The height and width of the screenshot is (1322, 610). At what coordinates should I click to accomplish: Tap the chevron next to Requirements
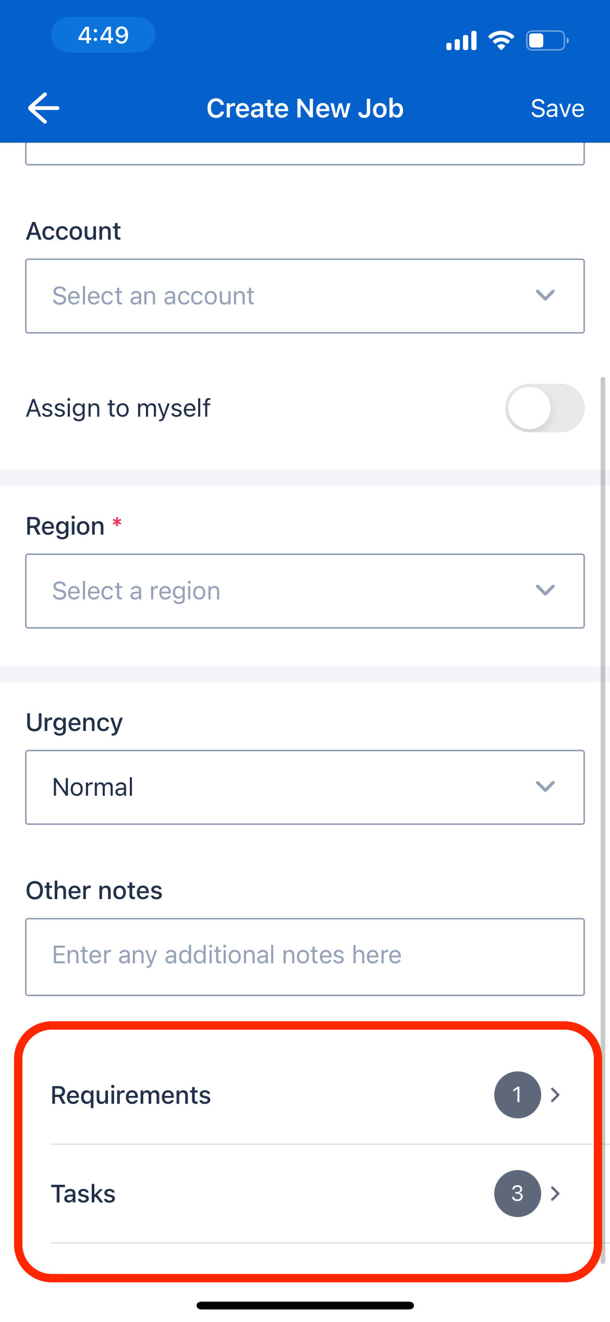coord(556,1095)
